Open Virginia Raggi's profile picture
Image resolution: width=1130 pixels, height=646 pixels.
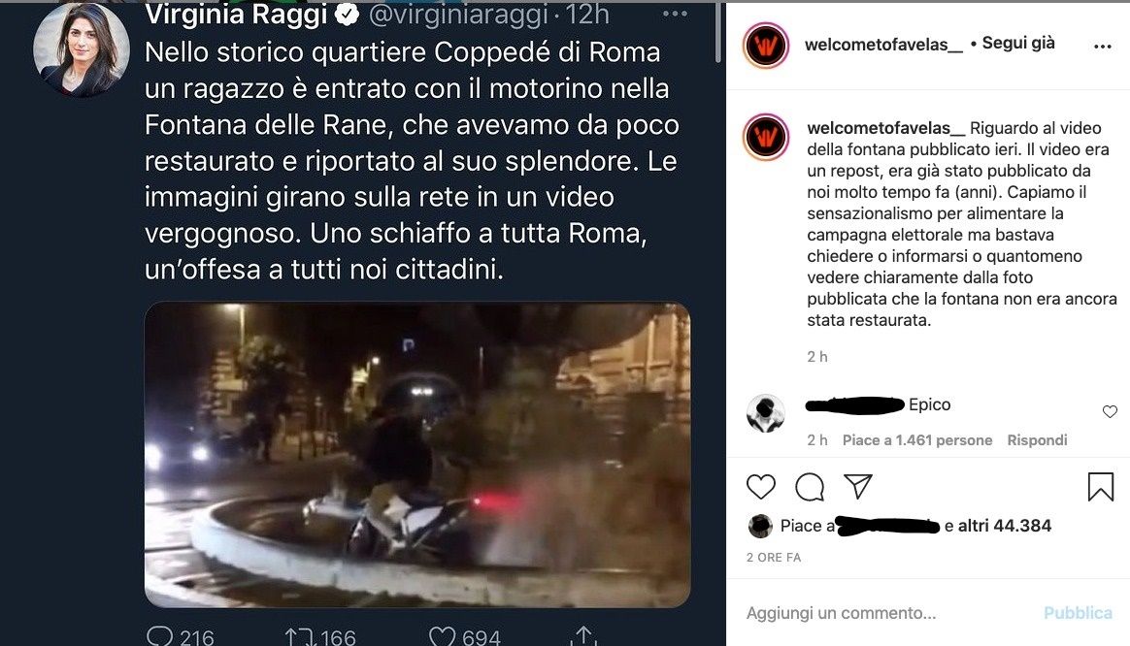[82, 48]
